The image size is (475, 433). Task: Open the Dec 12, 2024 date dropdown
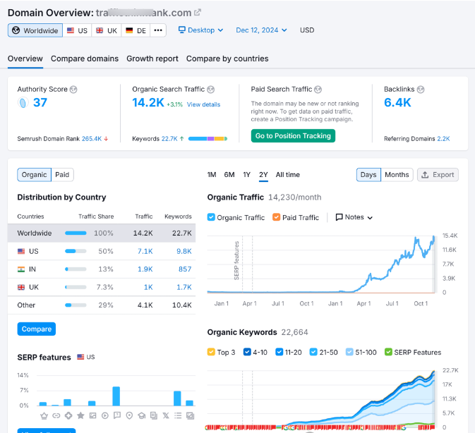point(261,30)
